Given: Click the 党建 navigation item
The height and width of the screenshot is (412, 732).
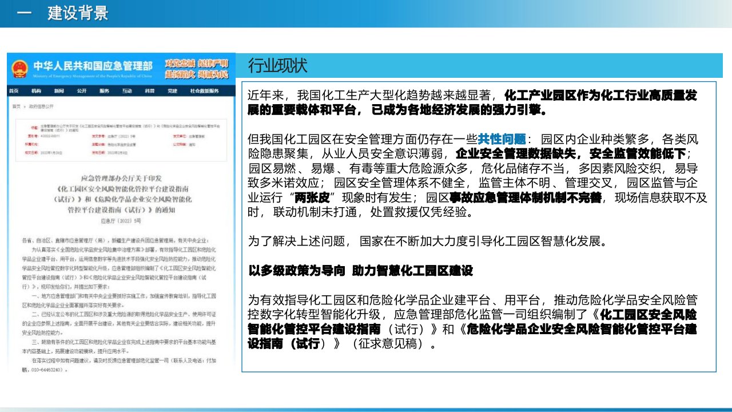Looking at the screenshot, I should tap(172, 91).
